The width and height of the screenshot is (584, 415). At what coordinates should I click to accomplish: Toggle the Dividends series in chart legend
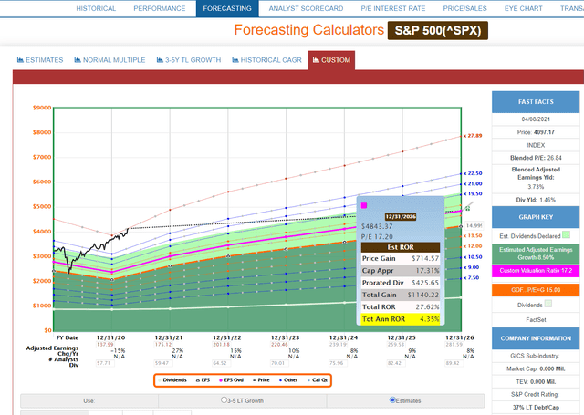coord(172,380)
